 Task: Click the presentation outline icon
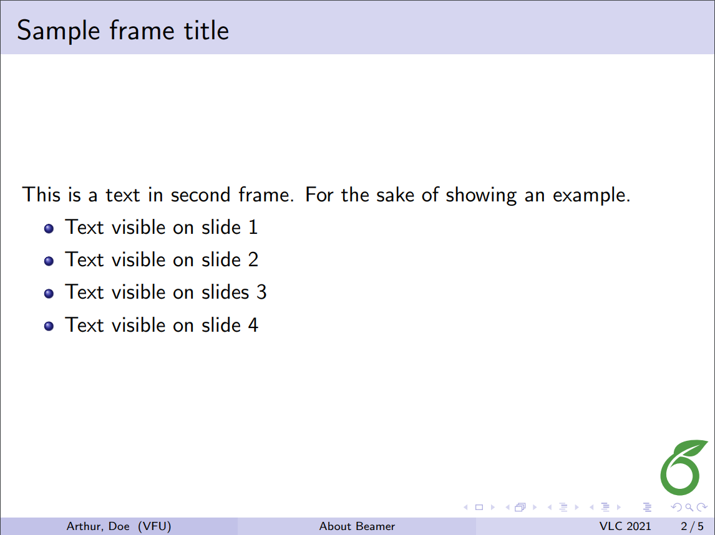[x=647, y=508]
